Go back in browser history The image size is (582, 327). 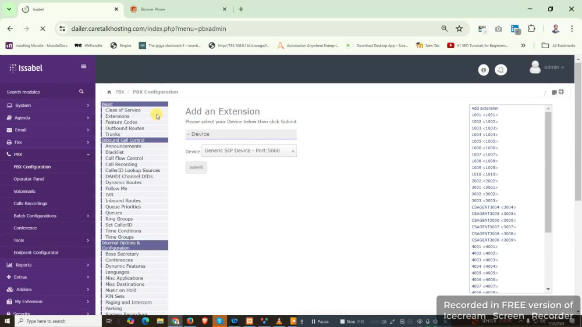tap(10, 28)
